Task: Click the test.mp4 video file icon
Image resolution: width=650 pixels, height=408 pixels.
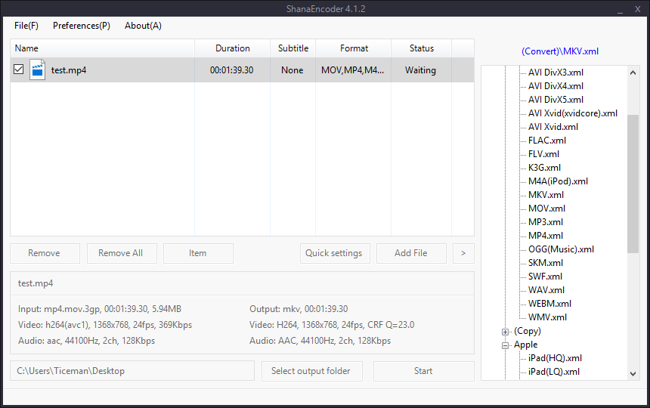Action: 37,70
